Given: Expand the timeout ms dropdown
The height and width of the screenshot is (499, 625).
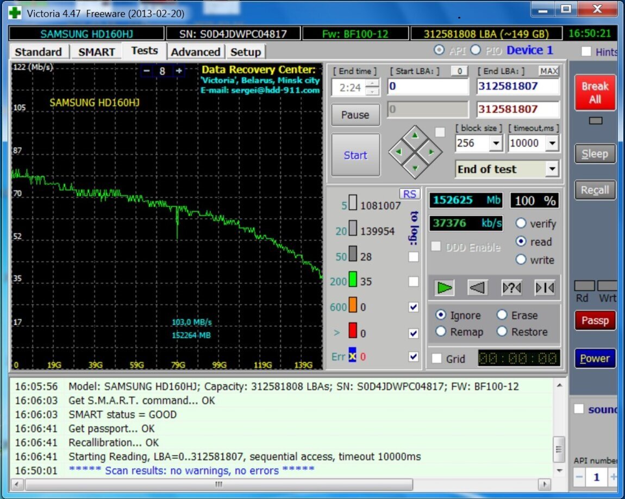Looking at the screenshot, I should pyautogui.click(x=552, y=143).
